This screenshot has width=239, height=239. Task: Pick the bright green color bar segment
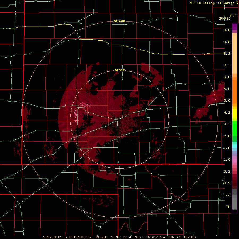point(234,128)
